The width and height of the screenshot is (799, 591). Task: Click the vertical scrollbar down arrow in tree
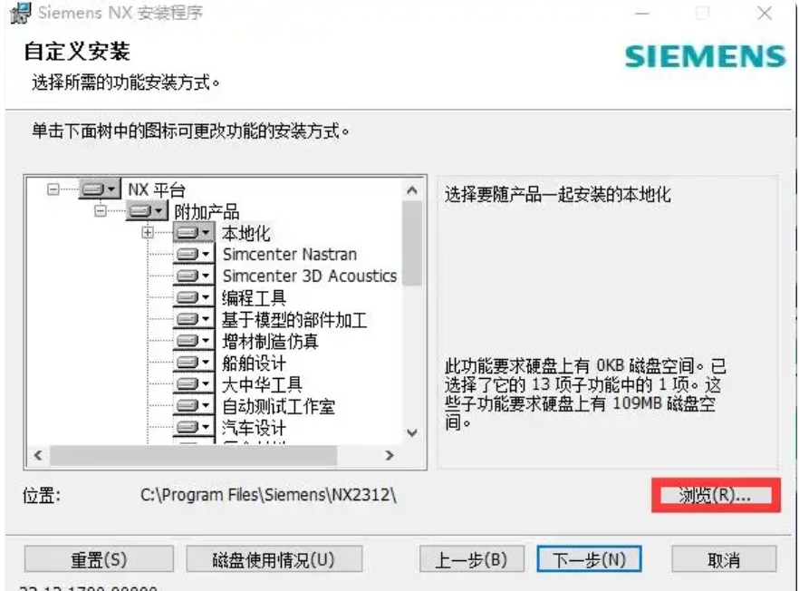(x=412, y=432)
